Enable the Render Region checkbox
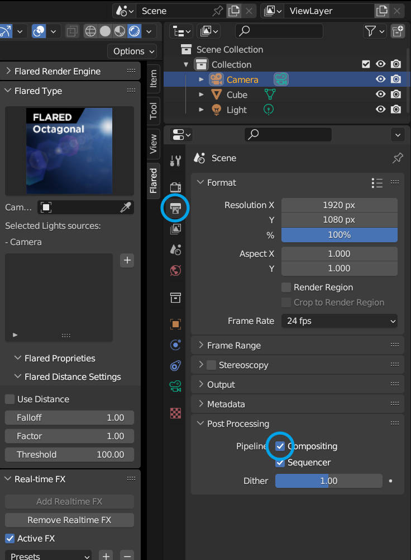The image size is (411, 560). pyautogui.click(x=286, y=287)
